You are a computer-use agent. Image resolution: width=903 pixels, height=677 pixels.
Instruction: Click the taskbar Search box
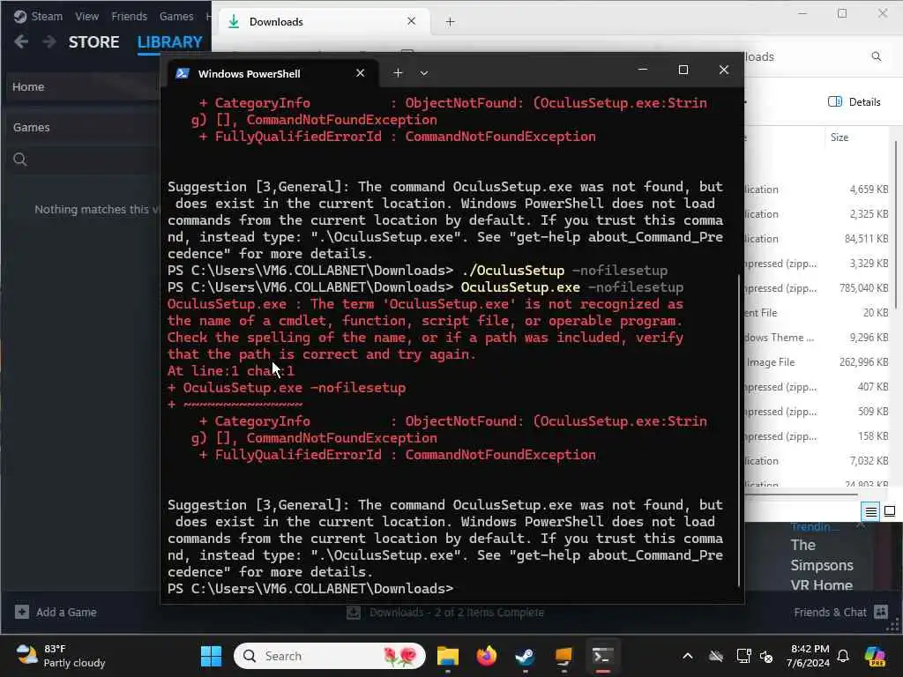[x=330, y=656]
